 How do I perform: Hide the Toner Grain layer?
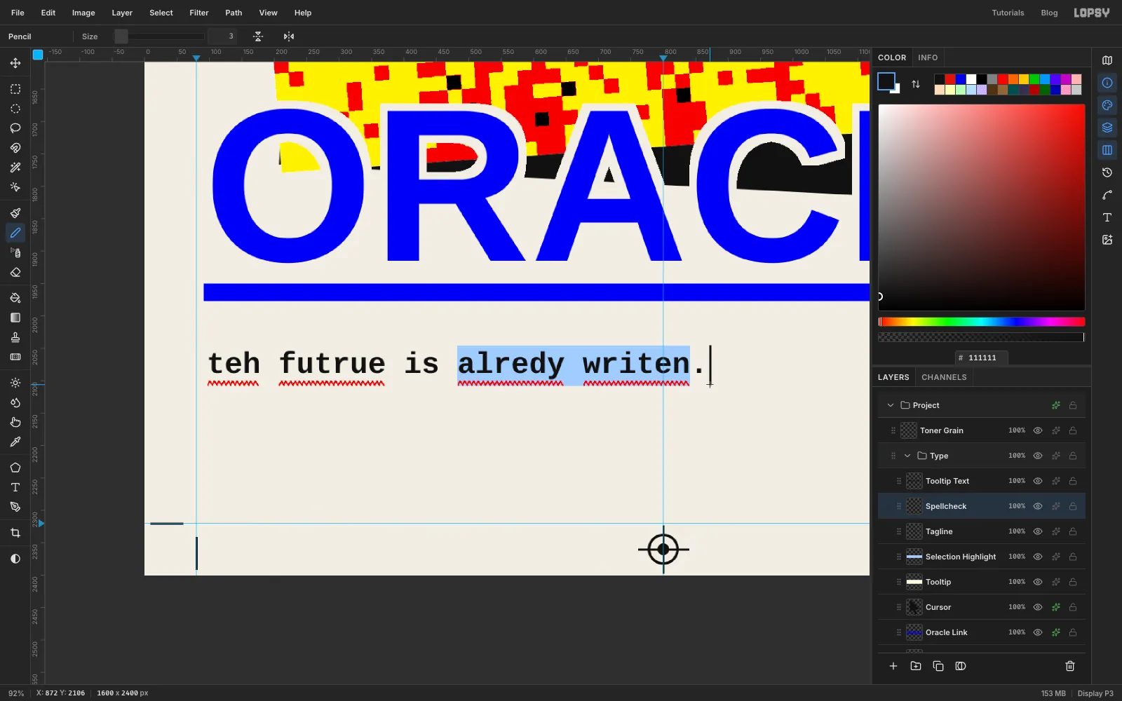coord(1038,430)
